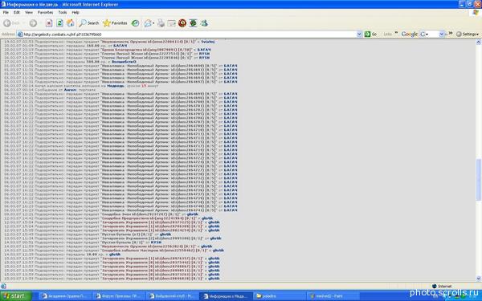Click the Forward navigation arrow

pos(33,23)
